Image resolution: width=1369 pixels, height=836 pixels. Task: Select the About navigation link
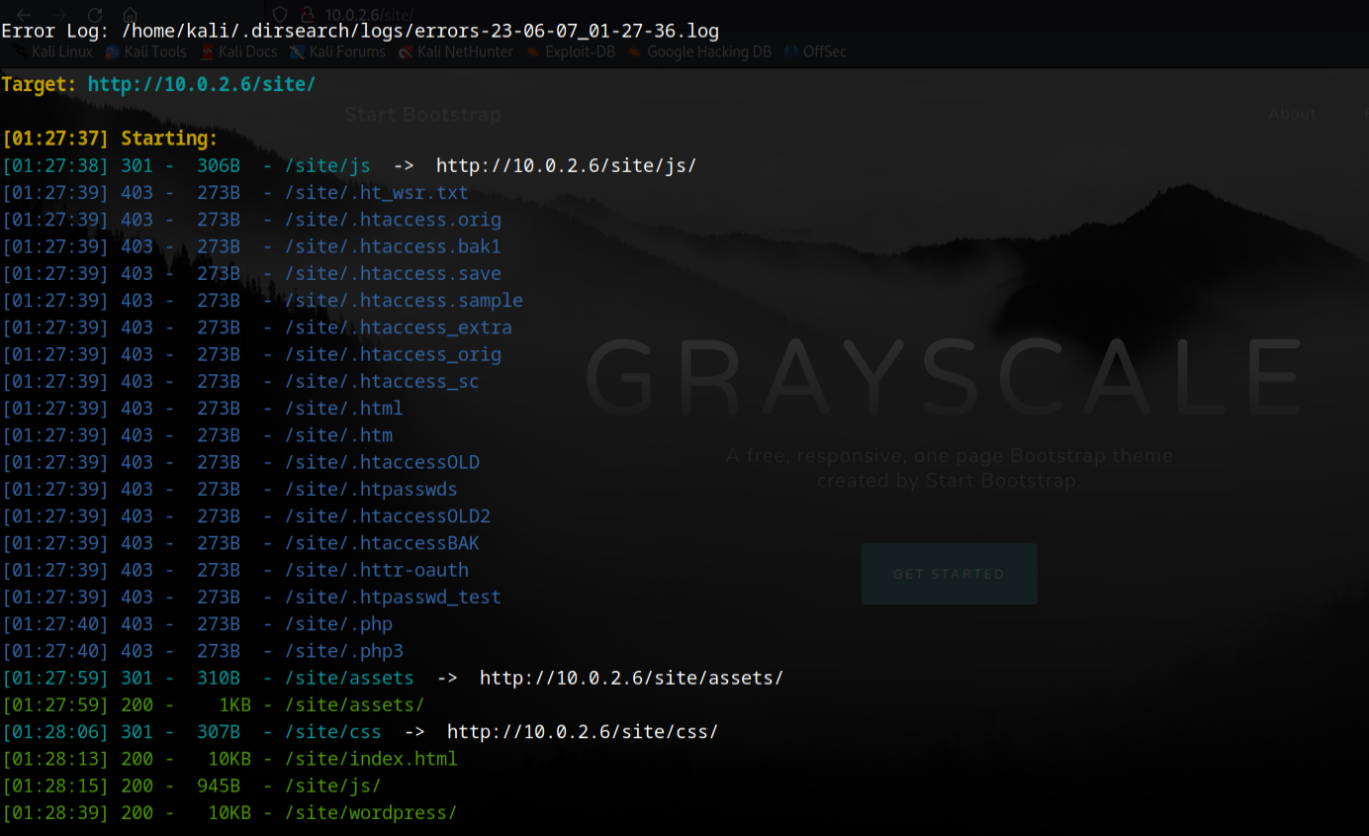1292,114
